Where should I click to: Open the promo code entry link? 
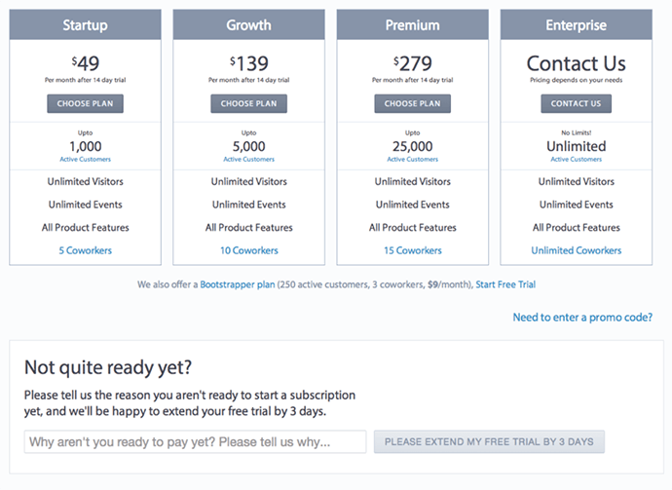[x=582, y=318]
